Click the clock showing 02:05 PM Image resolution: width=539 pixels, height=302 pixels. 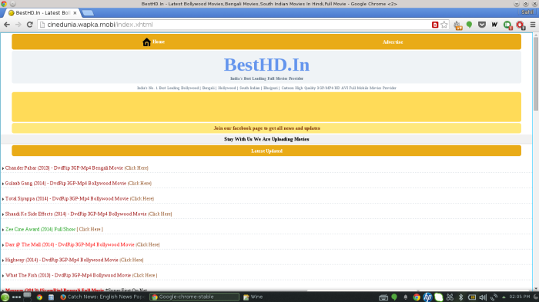[520, 297]
